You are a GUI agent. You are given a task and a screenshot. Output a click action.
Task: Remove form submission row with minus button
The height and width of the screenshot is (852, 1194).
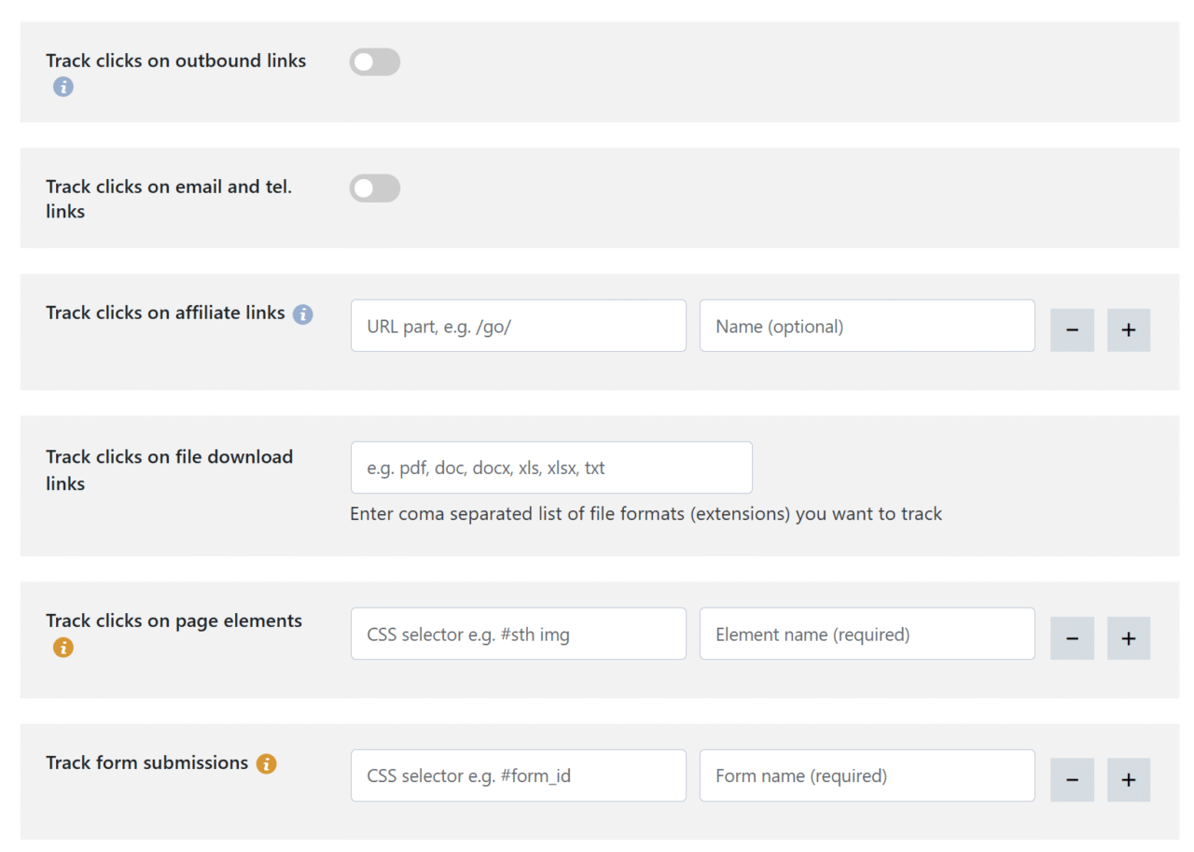tap(1072, 780)
